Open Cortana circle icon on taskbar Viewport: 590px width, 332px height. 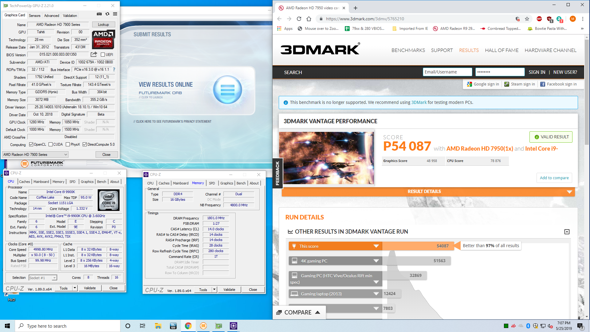click(x=128, y=326)
